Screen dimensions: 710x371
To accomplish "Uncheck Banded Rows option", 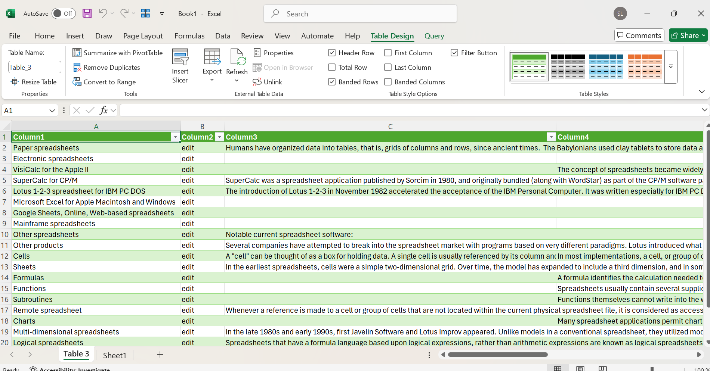I will click(332, 82).
